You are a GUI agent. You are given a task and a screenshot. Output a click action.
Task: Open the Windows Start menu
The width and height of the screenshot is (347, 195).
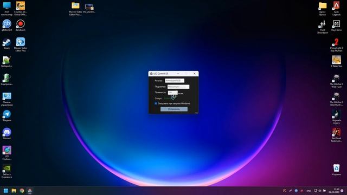point(6,191)
